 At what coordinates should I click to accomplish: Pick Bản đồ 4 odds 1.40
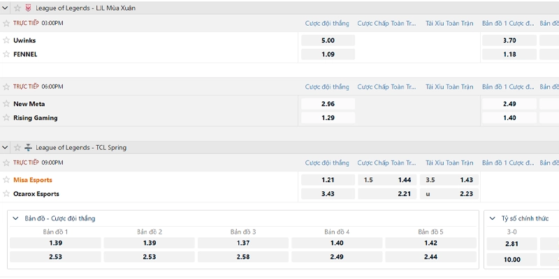[x=337, y=243]
